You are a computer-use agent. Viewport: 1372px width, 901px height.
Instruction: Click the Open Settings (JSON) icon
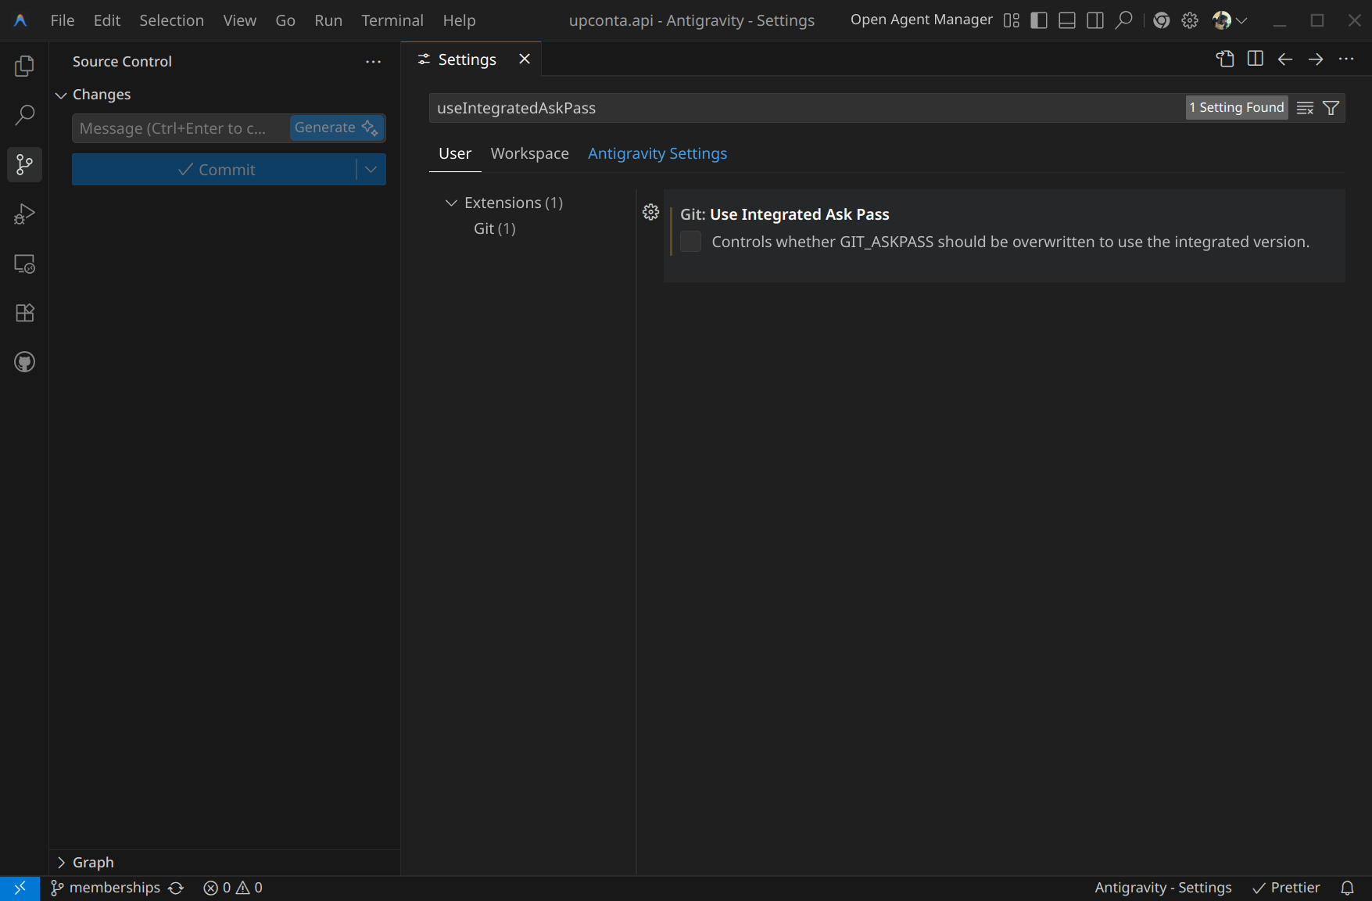coord(1225,59)
